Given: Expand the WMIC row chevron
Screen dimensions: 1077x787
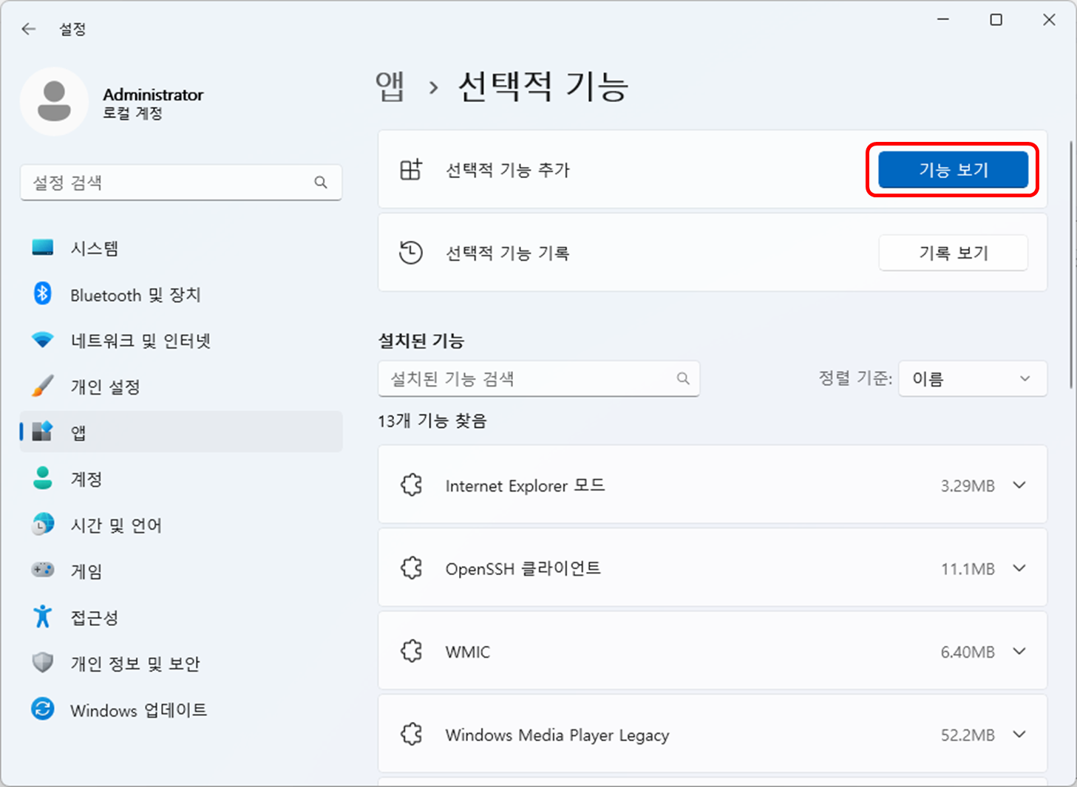Looking at the screenshot, I should (x=1019, y=651).
